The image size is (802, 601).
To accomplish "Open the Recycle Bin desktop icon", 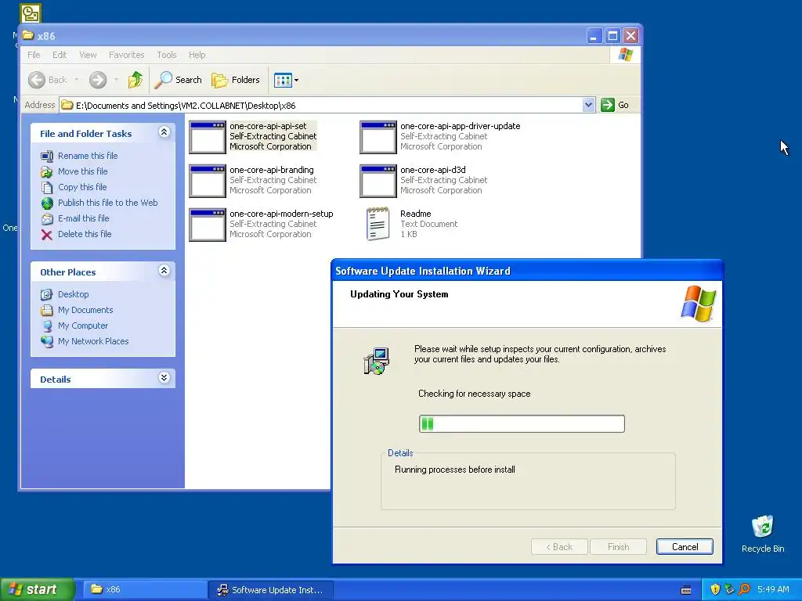I will coord(763,534).
